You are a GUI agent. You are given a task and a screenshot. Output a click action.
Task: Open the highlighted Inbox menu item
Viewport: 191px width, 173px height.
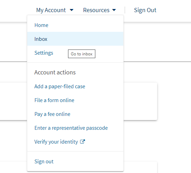pos(75,39)
